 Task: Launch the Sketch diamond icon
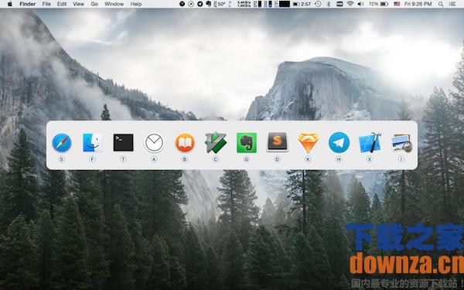[309, 142]
